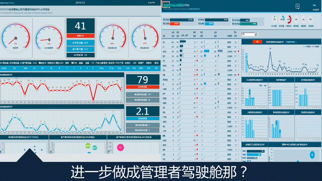Click the 办公用品采购与出库金额分析 chart header
Image resolution: width=322 pixels, height=181 pixels.
pos(255,80)
